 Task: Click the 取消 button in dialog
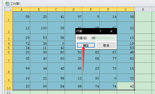(x=106, y=45)
